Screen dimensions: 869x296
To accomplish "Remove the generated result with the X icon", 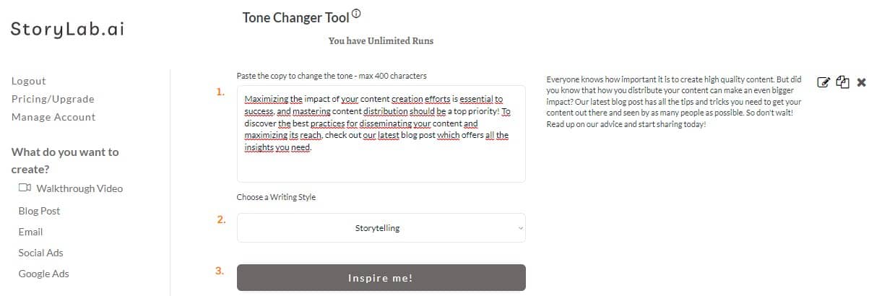I will (x=861, y=82).
